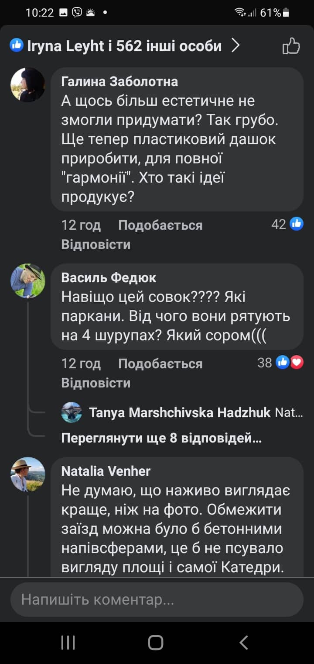This screenshot has height=664, width=314.
Task: Reply to Галина Заболотна using Відповісти
Action: [x=96, y=244]
